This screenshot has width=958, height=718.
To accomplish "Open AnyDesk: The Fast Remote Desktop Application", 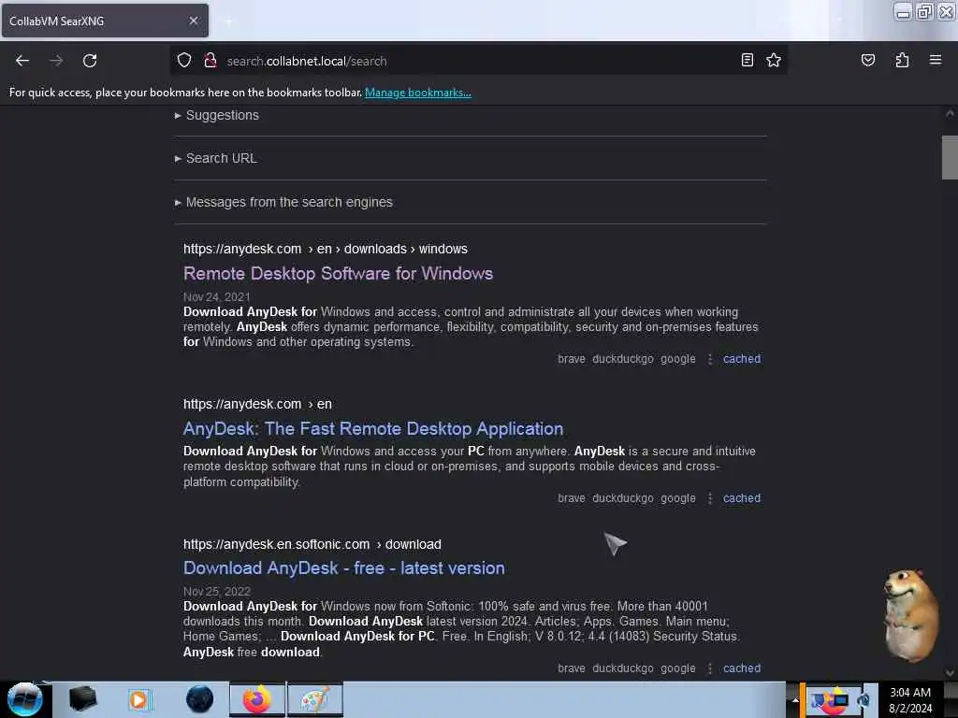I will point(373,428).
